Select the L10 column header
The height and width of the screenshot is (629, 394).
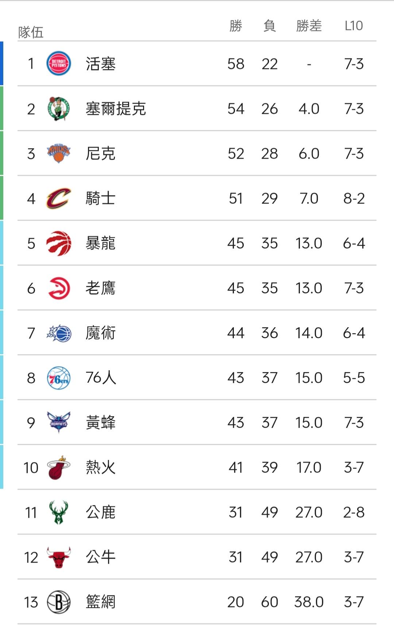click(x=354, y=26)
